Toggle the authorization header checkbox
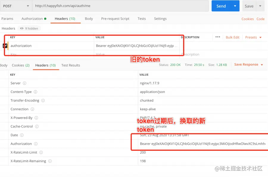 (5, 46)
